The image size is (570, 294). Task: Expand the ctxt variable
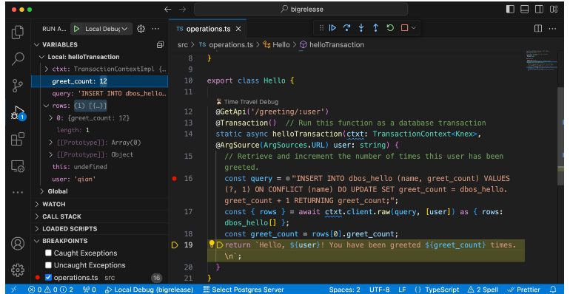click(47, 69)
